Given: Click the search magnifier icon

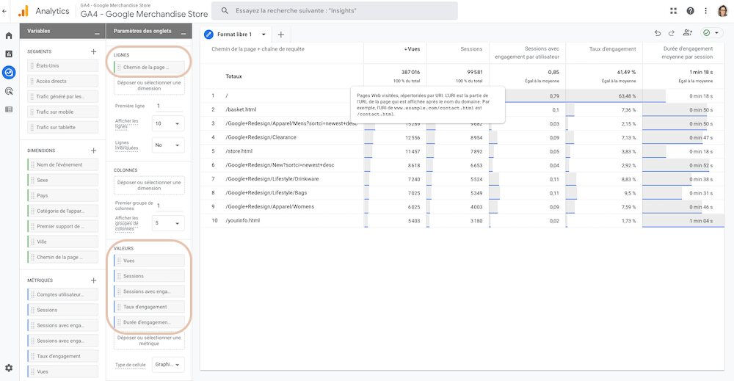Looking at the screenshot, I should point(225,11).
